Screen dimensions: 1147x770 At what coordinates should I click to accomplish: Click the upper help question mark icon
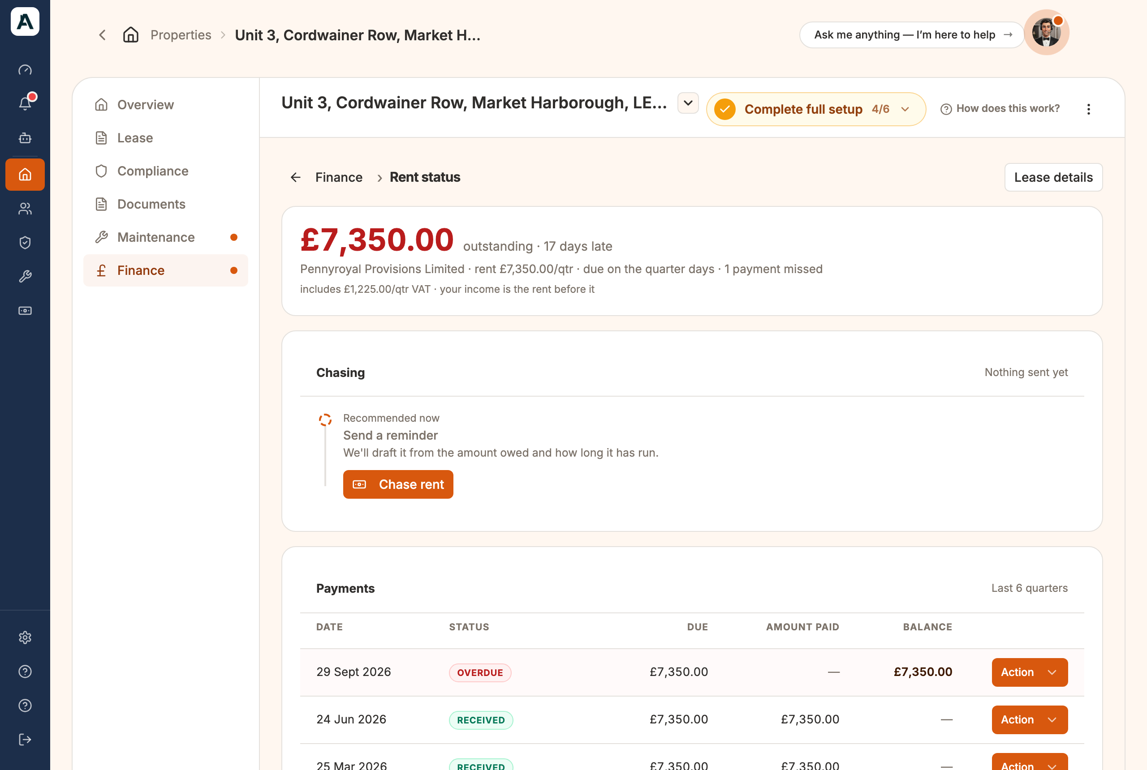tap(25, 672)
